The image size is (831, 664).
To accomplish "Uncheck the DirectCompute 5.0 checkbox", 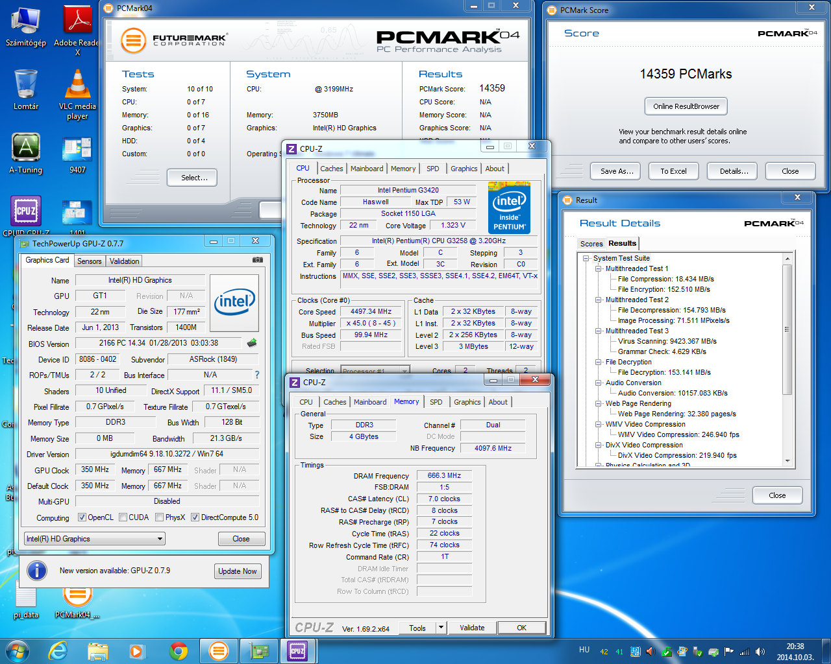I will click(x=195, y=517).
